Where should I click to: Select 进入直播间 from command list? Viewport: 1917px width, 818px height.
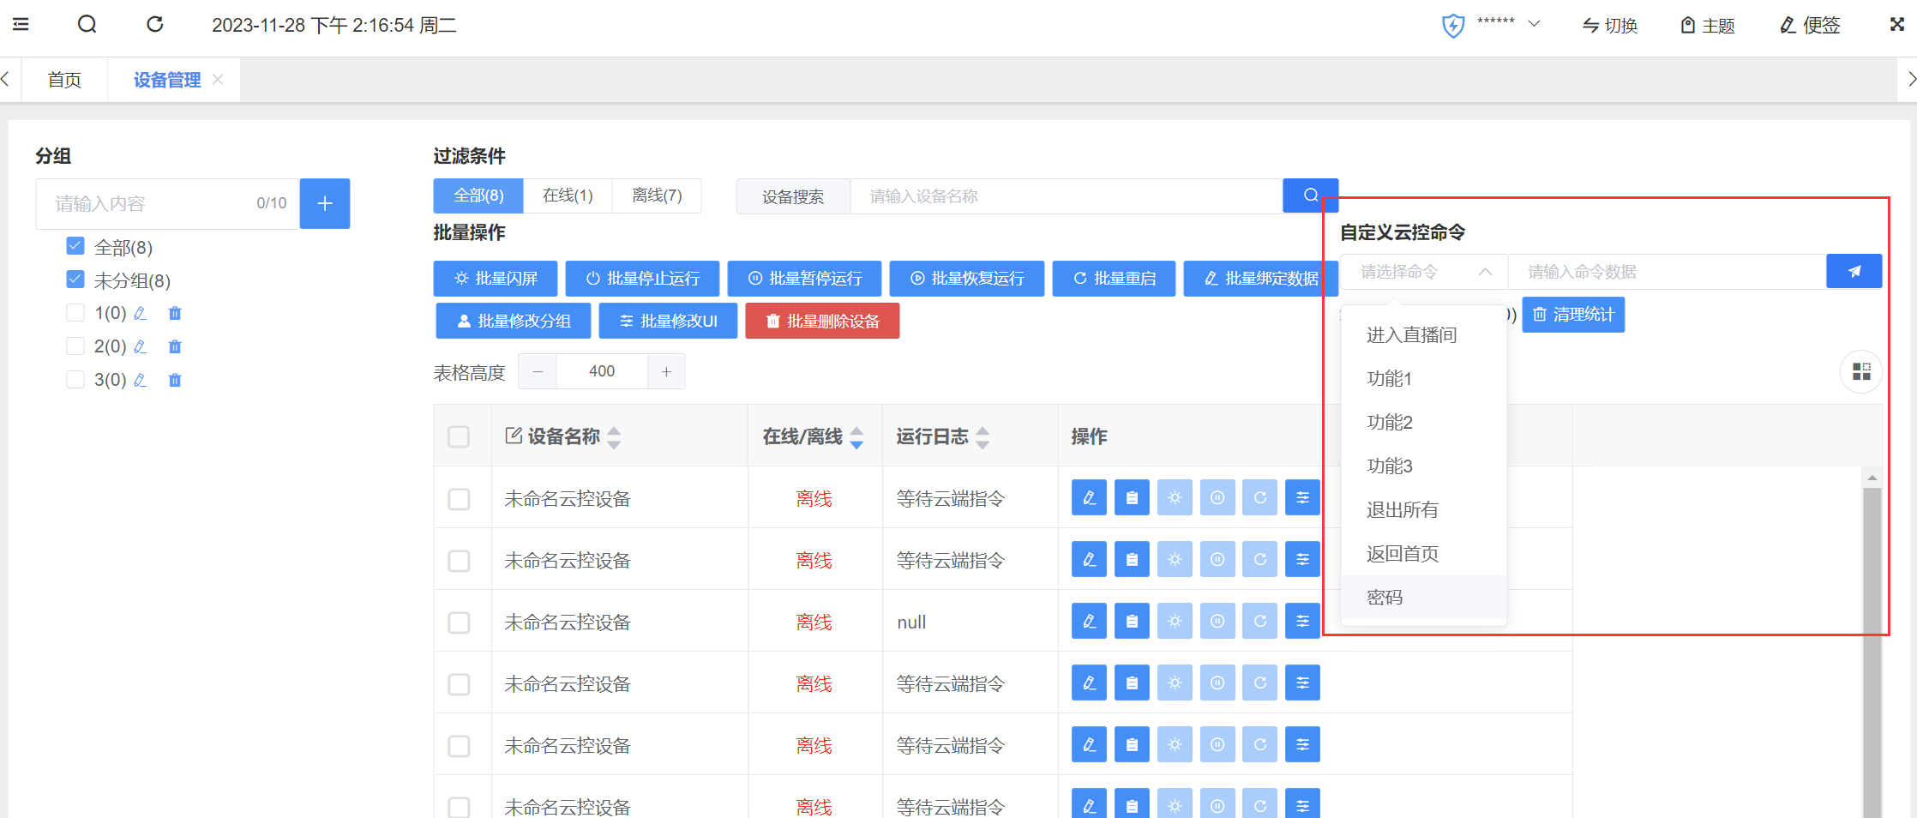coord(1424,335)
